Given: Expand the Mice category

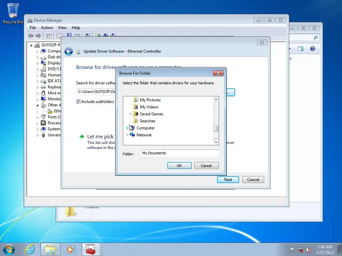Looking at the screenshot, I should pyautogui.click(x=37, y=93).
